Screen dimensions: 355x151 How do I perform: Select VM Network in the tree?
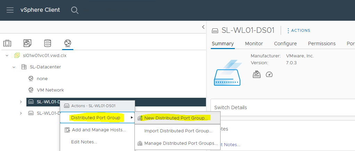50,90
